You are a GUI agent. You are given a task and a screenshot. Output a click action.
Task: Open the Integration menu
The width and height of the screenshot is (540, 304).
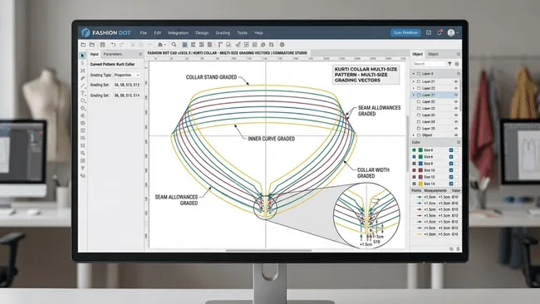coord(178,32)
